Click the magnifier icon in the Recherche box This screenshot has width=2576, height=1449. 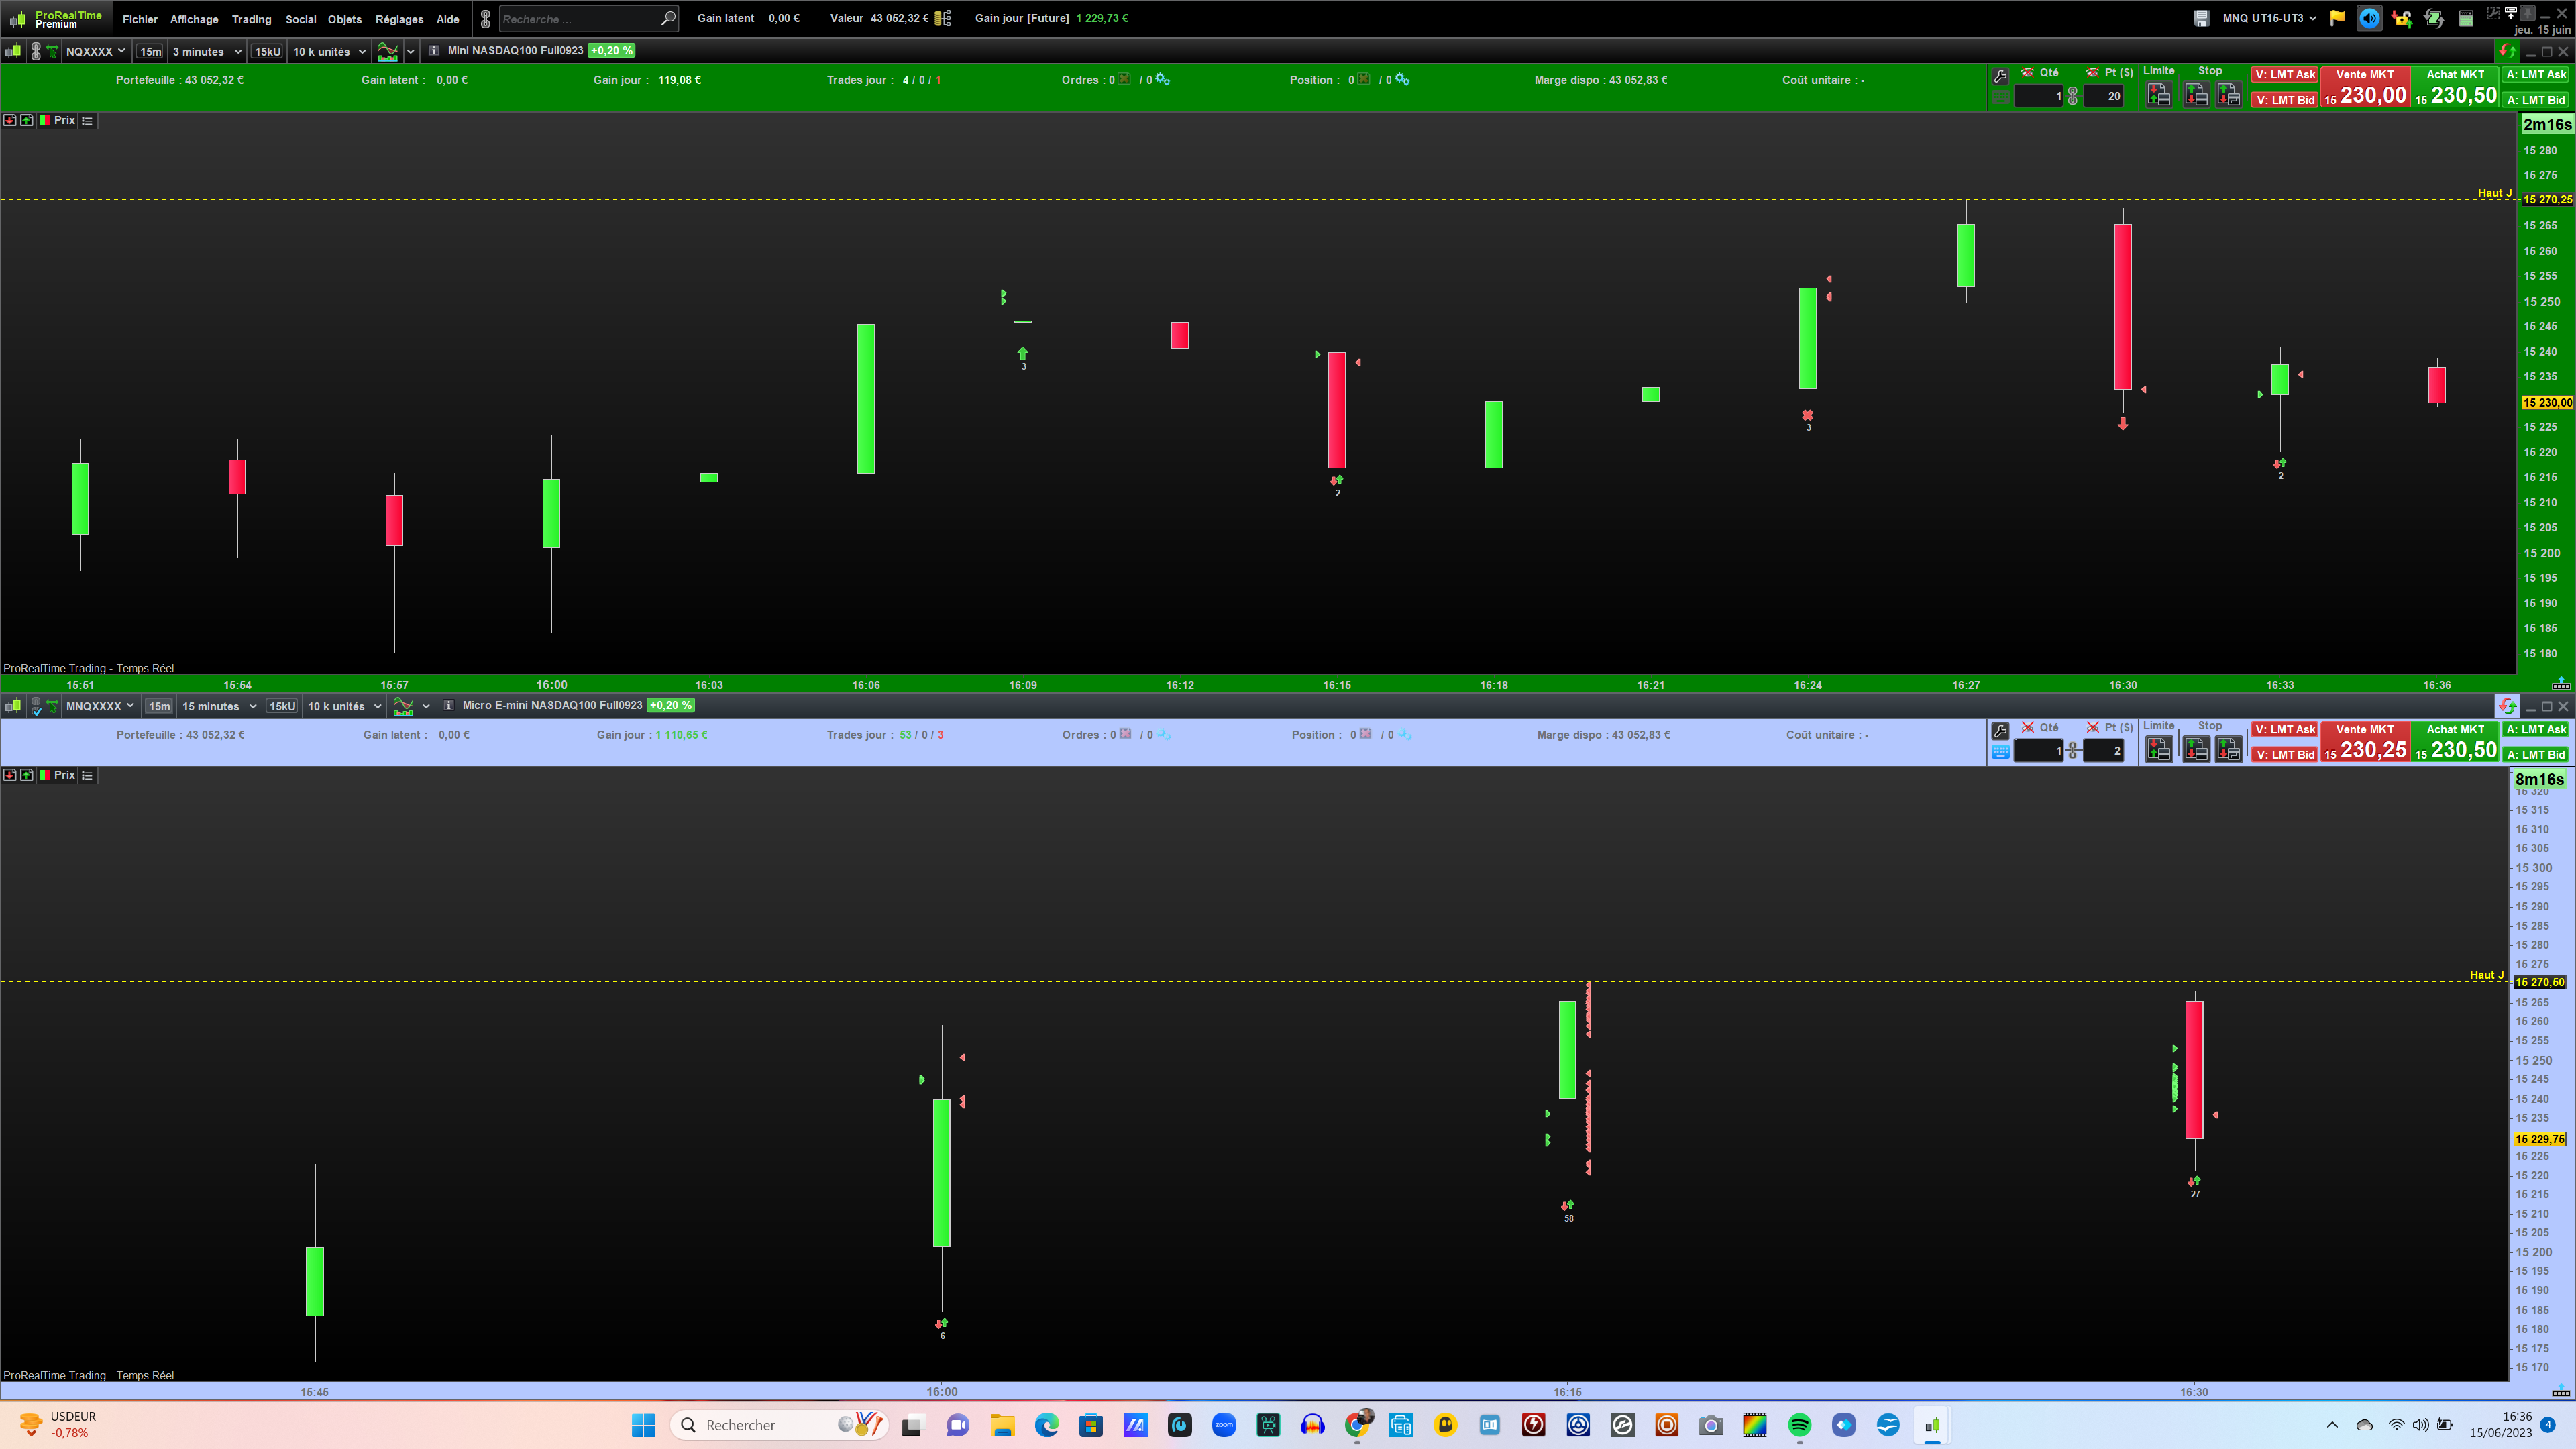[668, 19]
